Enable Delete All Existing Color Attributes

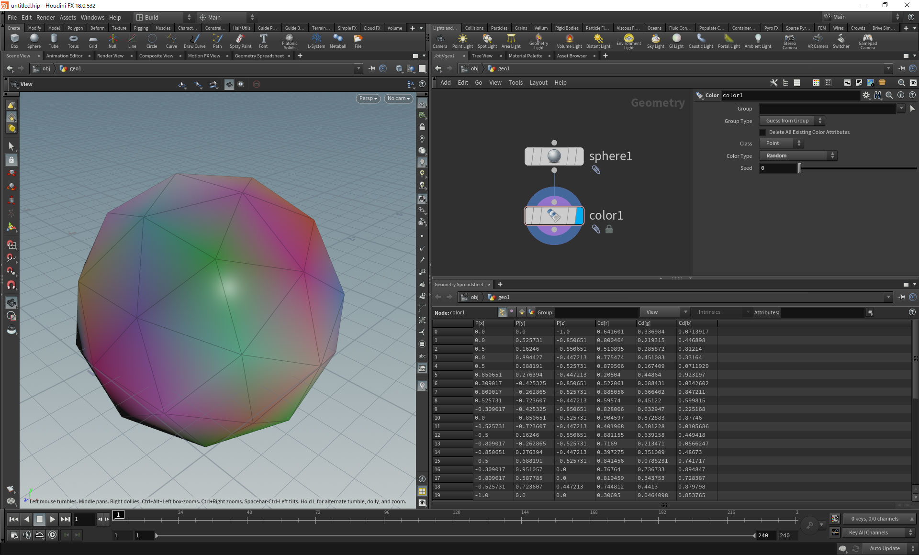763,133
